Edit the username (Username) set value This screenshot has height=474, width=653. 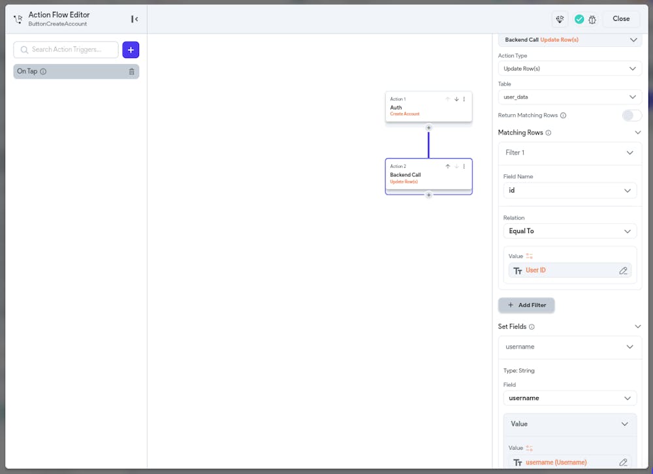(x=623, y=462)
